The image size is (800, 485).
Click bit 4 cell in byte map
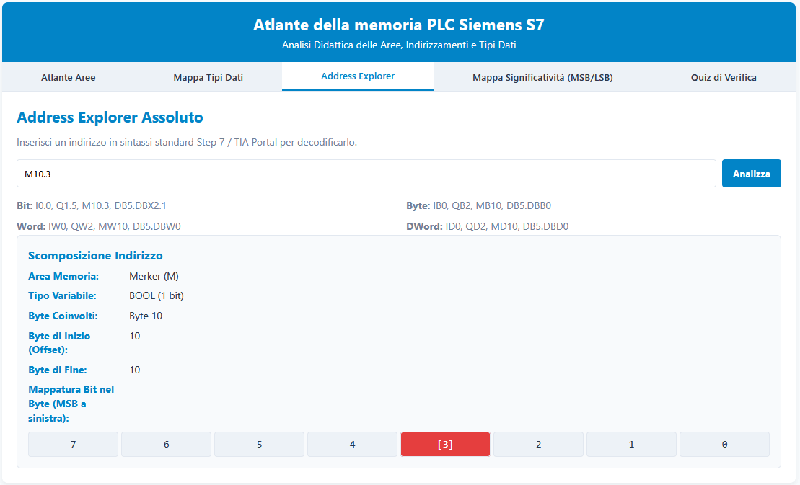point(352,444)
